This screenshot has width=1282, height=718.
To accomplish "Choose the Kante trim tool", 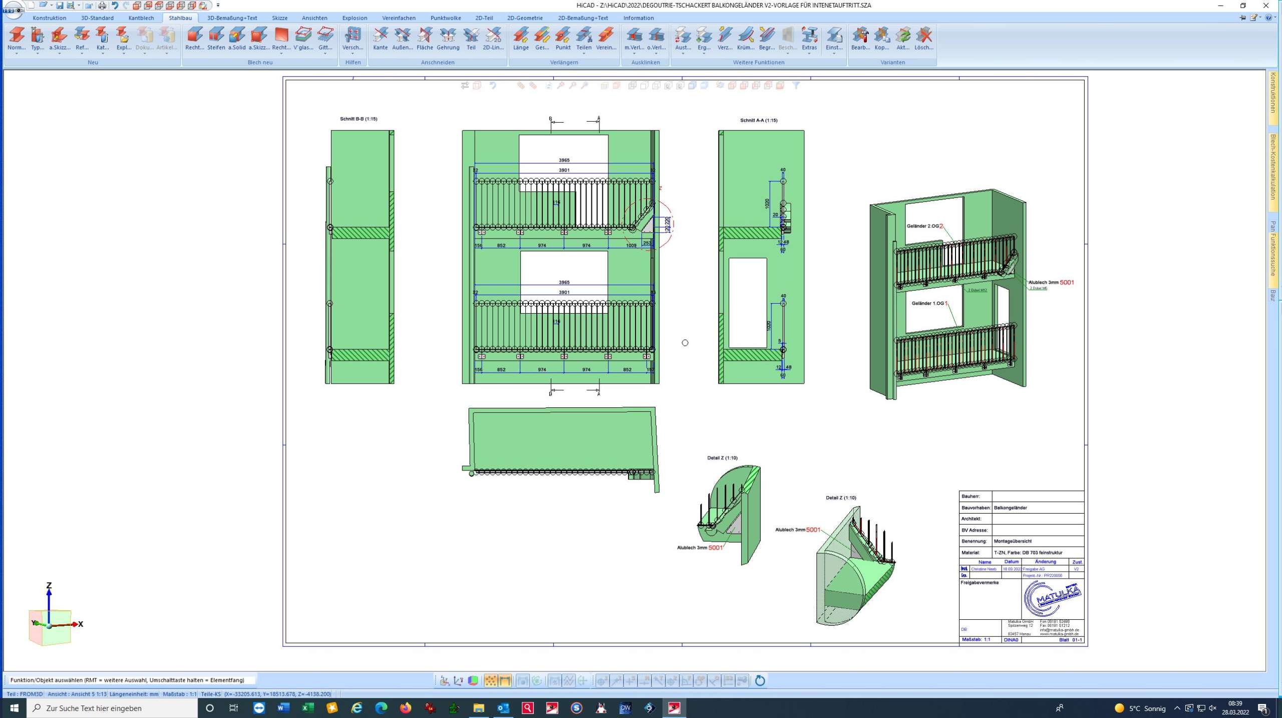I will tap(380, 35).
